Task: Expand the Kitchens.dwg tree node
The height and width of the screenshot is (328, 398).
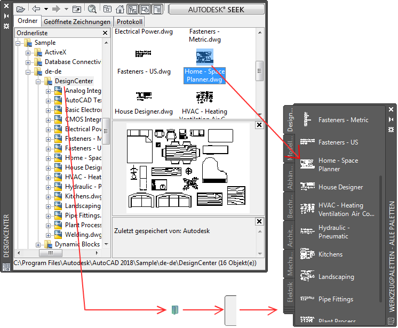Action: pyautogui.click(x=48, y=197)
